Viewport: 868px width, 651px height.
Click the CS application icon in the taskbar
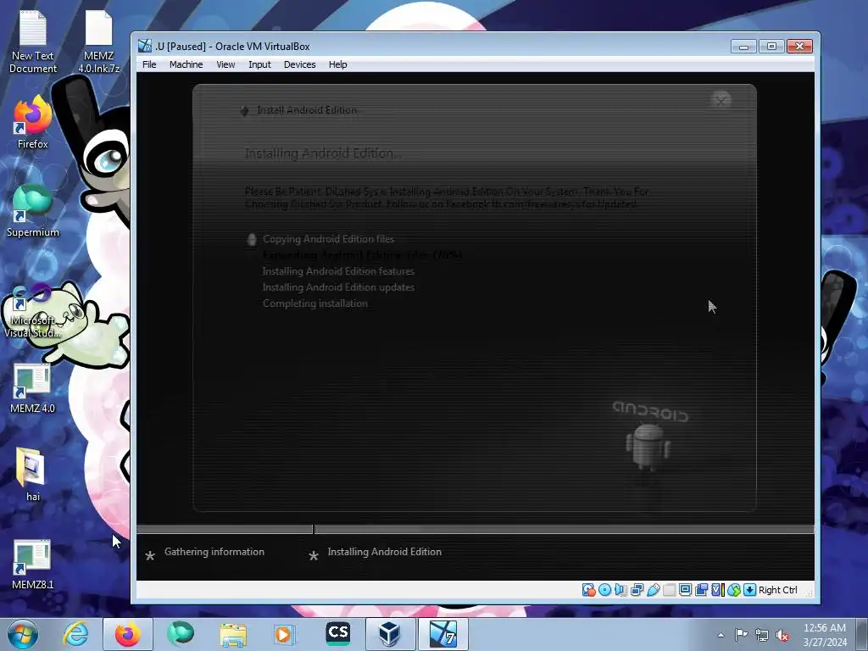click(x=338, y=634)
